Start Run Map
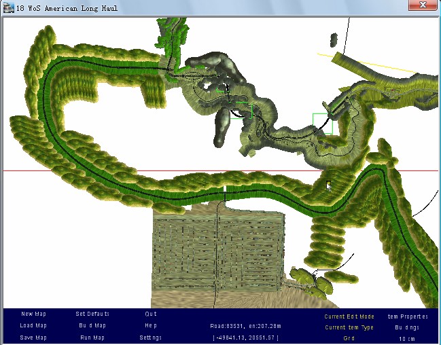Screen dimensions: 441x345 click(x=92, y=338)
